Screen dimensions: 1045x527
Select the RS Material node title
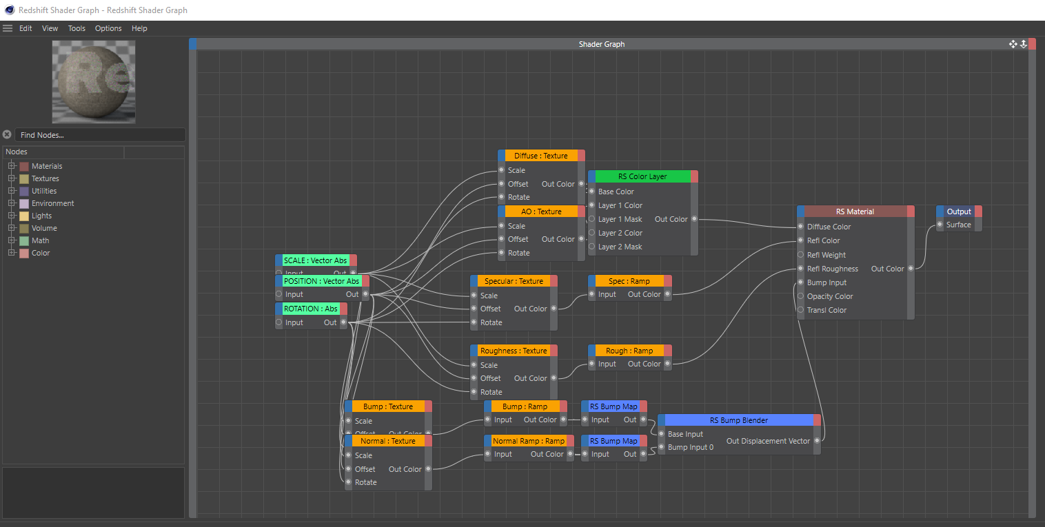click(x=855, y=211)
